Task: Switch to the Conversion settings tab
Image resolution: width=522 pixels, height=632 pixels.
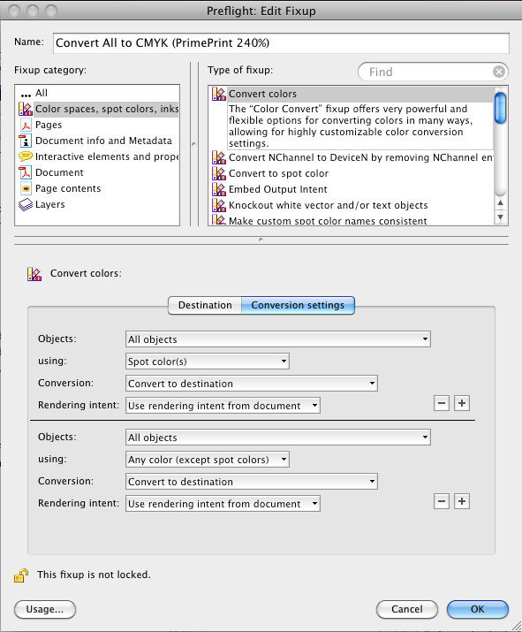Action: (298, 305)
